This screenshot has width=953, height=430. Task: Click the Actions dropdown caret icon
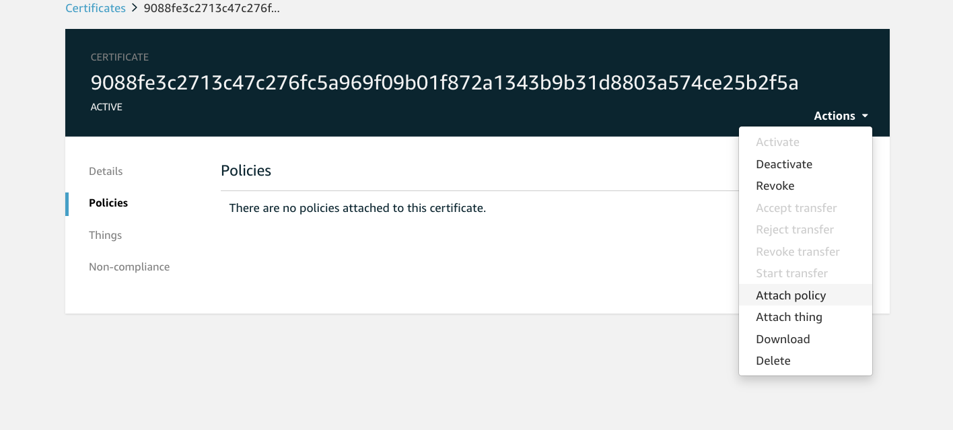coord(865,116)
